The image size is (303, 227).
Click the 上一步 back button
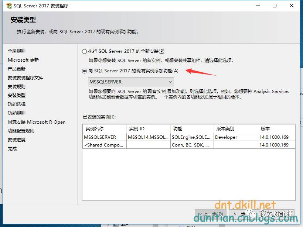tap(211, 214)
